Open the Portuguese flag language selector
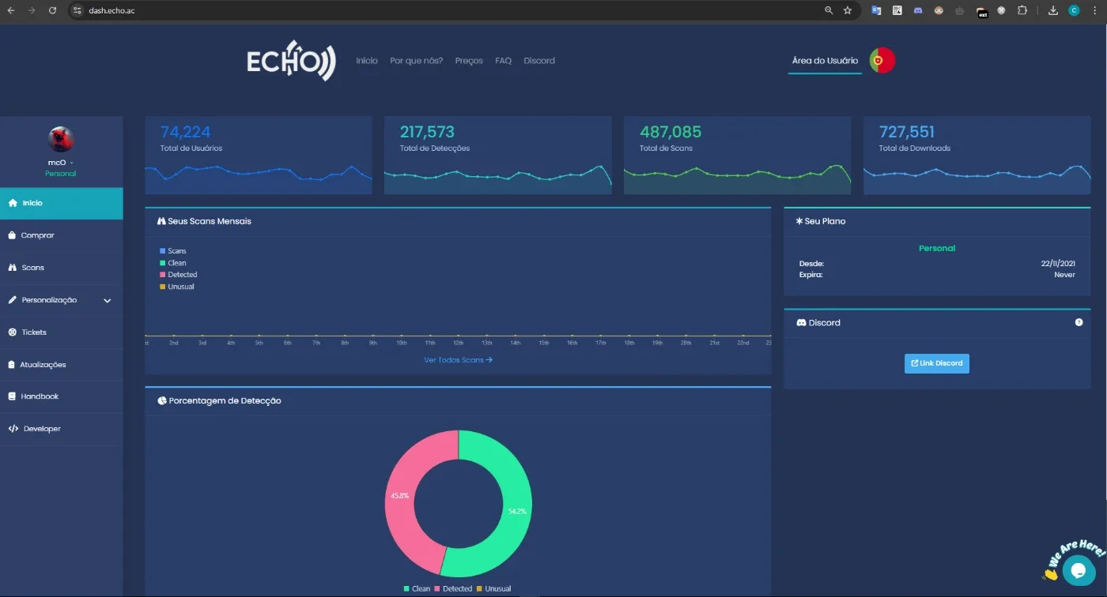This screenshot has width=1107, height=597. pos(882,61)
